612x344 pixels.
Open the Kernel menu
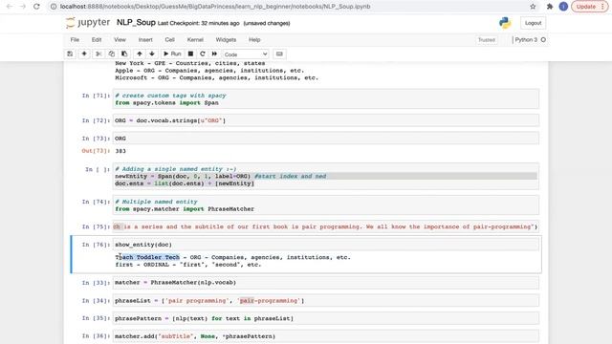tap(195, 40)
